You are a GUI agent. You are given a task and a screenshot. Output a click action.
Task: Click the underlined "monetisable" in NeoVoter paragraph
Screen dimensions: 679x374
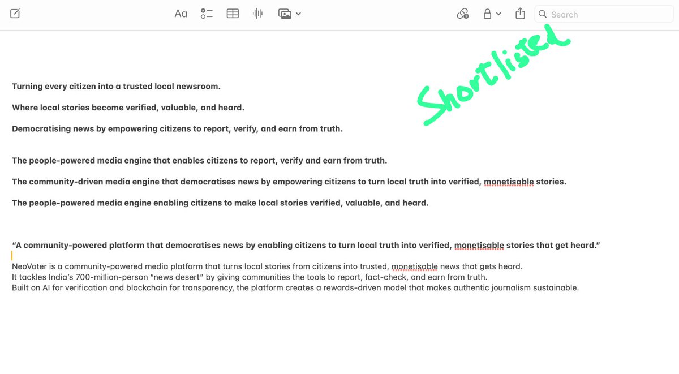(x=415, y=266)
